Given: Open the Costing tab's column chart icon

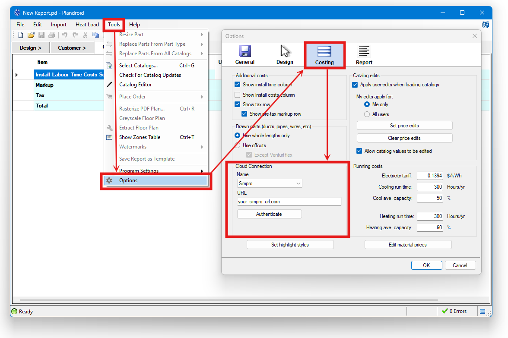Looking at the screenshot, I should (324, 51).
